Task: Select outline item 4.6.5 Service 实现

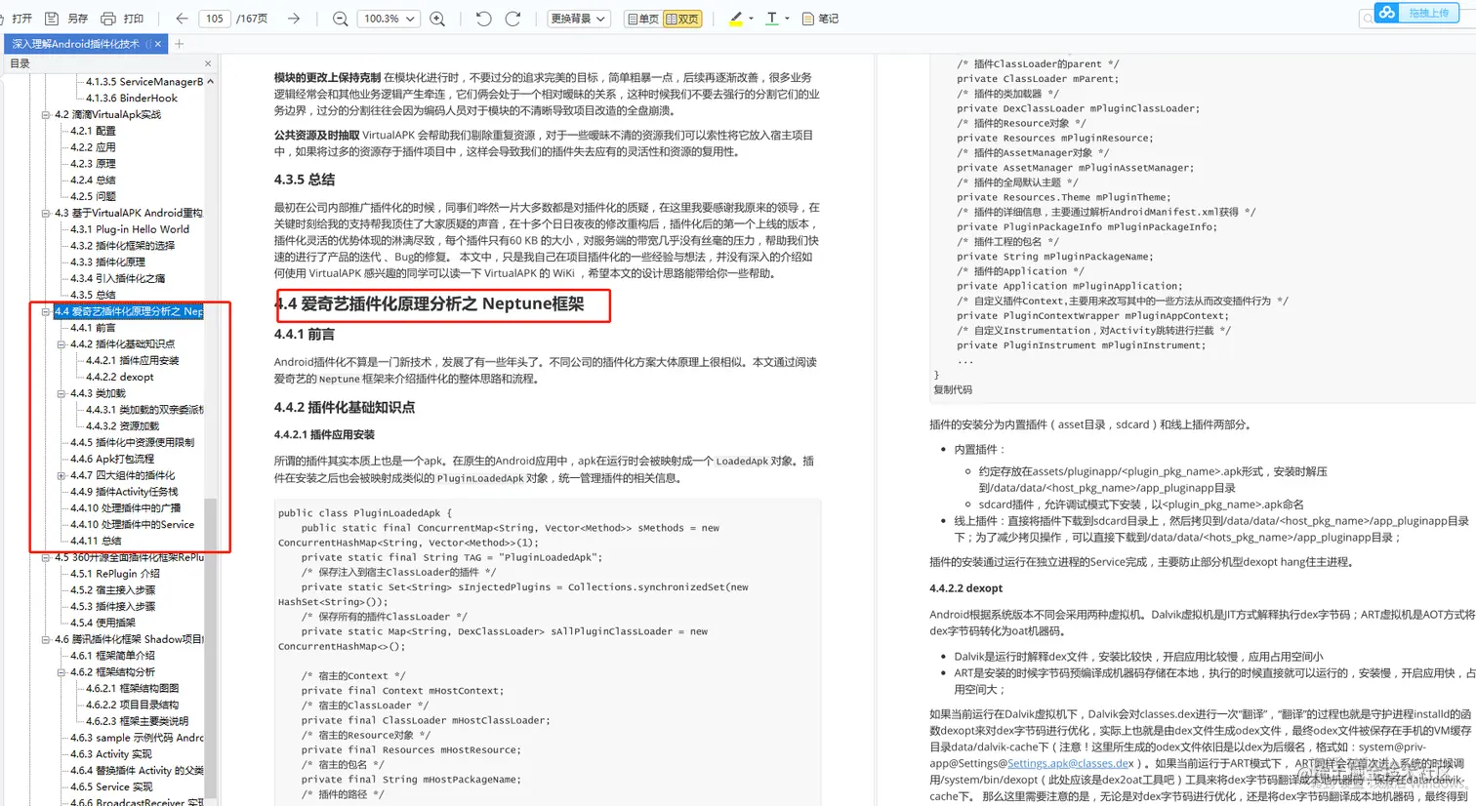Action: (x=110, y=786)
